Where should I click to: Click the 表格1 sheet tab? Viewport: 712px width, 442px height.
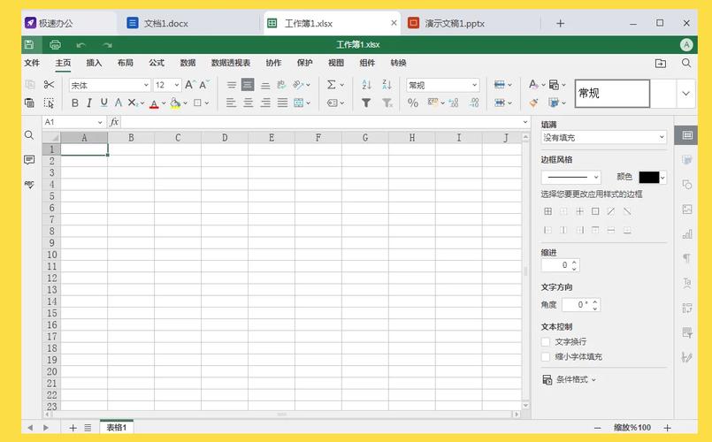click(x=116, y=428)
